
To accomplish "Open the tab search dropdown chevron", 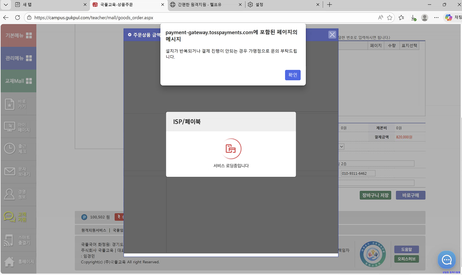I will click(x=6, y=5).
